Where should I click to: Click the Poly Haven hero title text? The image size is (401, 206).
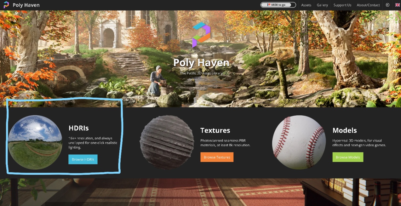[x=201, y=63]
